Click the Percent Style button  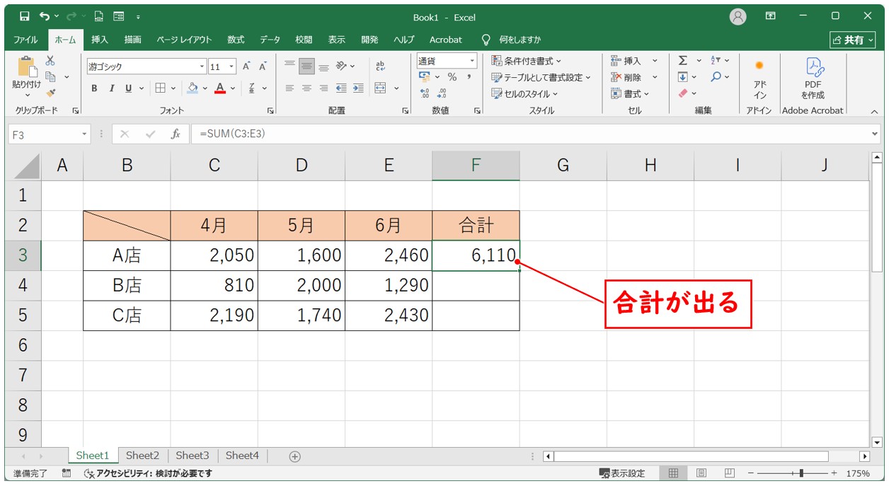point(452,77)
